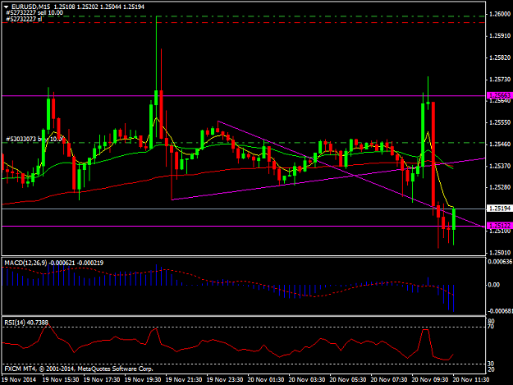
Task: Click the RSI 70 level label
Action: coord(491,327)
